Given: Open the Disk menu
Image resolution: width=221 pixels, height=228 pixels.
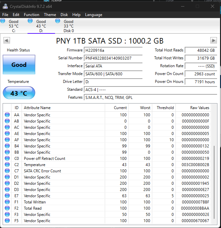Looking at the screenshot, I should pos(64,15).
